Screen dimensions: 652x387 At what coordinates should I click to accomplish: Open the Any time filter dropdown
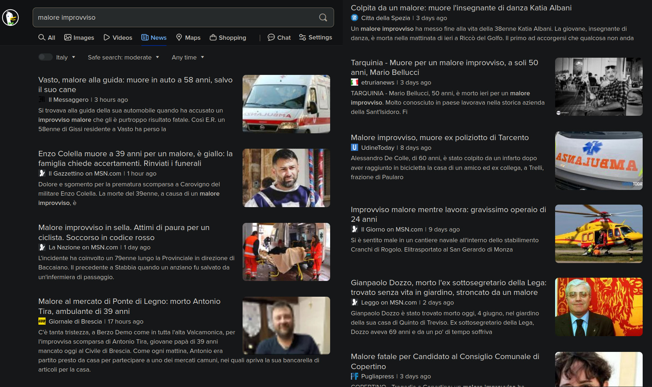(188, 57)
